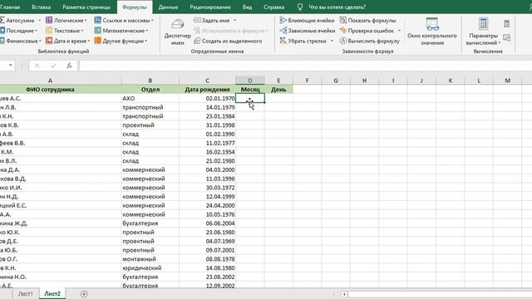Open Текстовые functions list
This screenshot has height=299, width=532.
point(65,31)
